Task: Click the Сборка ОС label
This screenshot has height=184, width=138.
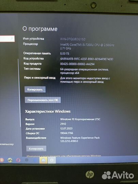Action: [33, 133]
